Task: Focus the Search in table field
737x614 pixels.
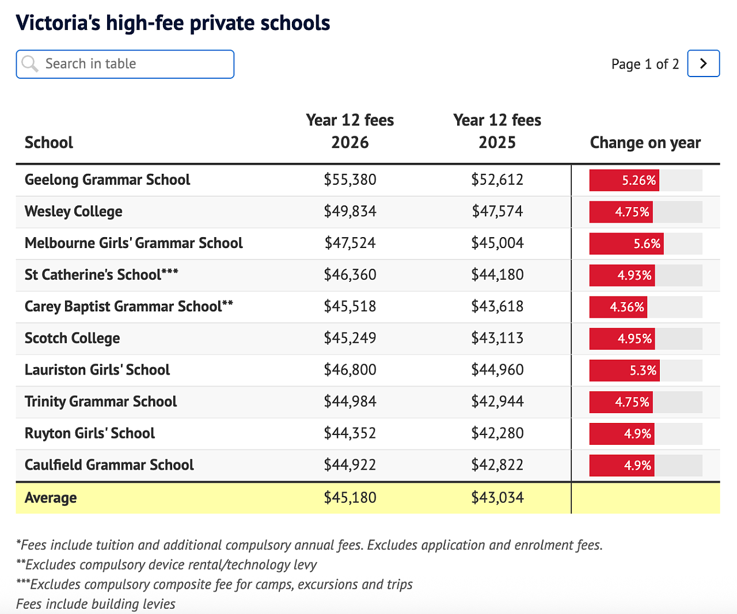Action: pos(125,64)
